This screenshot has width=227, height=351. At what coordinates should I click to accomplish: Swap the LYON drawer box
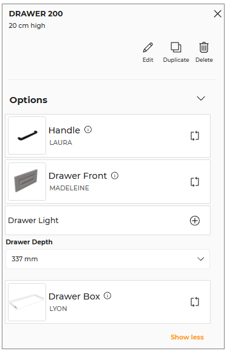tap(195, 302)
